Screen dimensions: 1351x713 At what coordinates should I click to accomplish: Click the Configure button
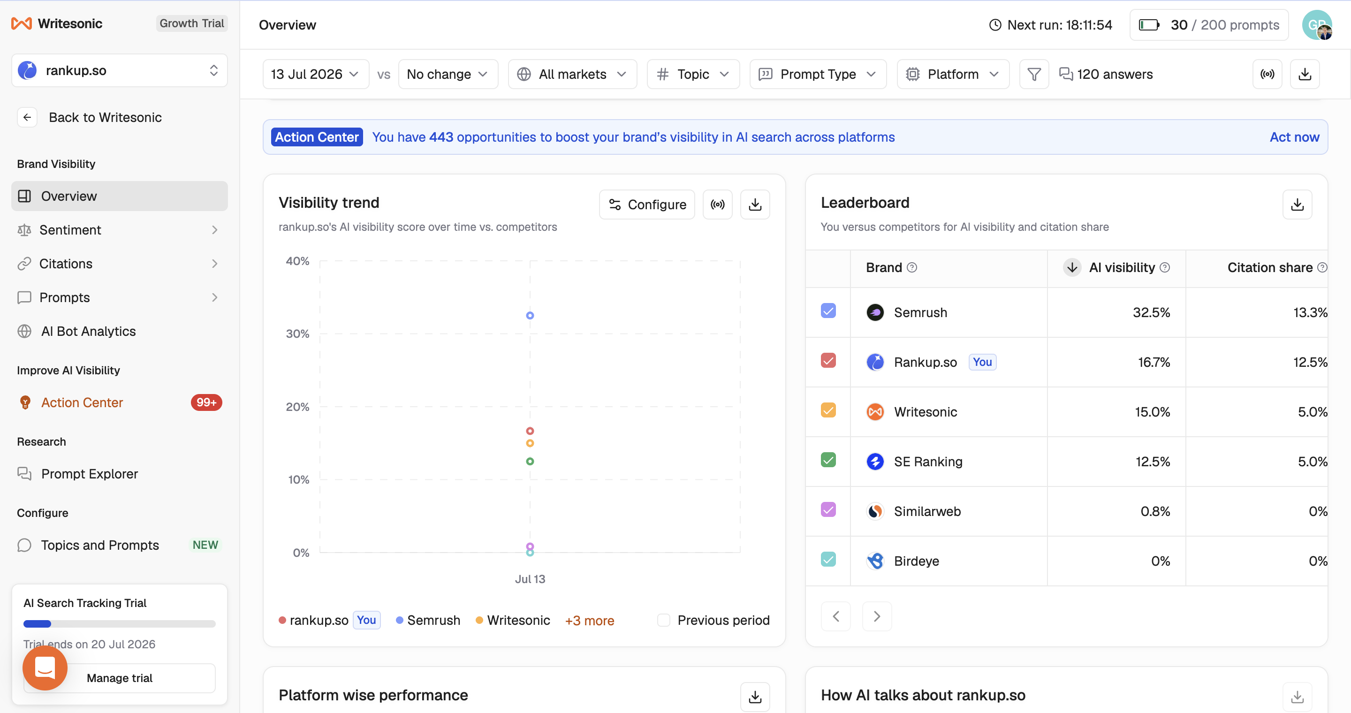647,205
